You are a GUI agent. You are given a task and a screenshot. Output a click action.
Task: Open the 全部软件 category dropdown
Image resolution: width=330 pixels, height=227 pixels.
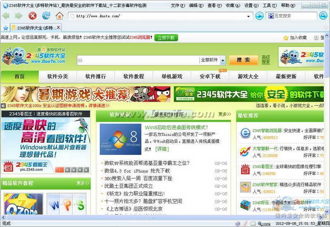coord(223,60)
